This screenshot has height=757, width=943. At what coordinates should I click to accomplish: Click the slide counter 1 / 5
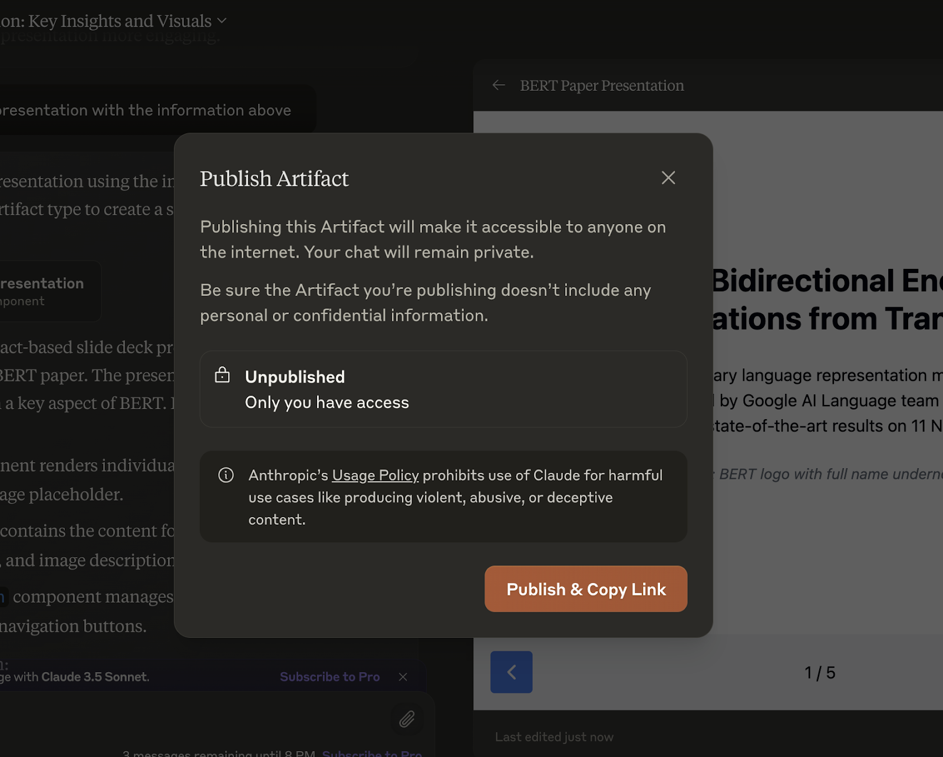(820, 673)
